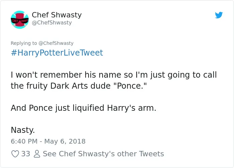Click the May 6, 2018 date
Image resolution: width=234 pixels, height=168 pixels.
pos(65,141)
